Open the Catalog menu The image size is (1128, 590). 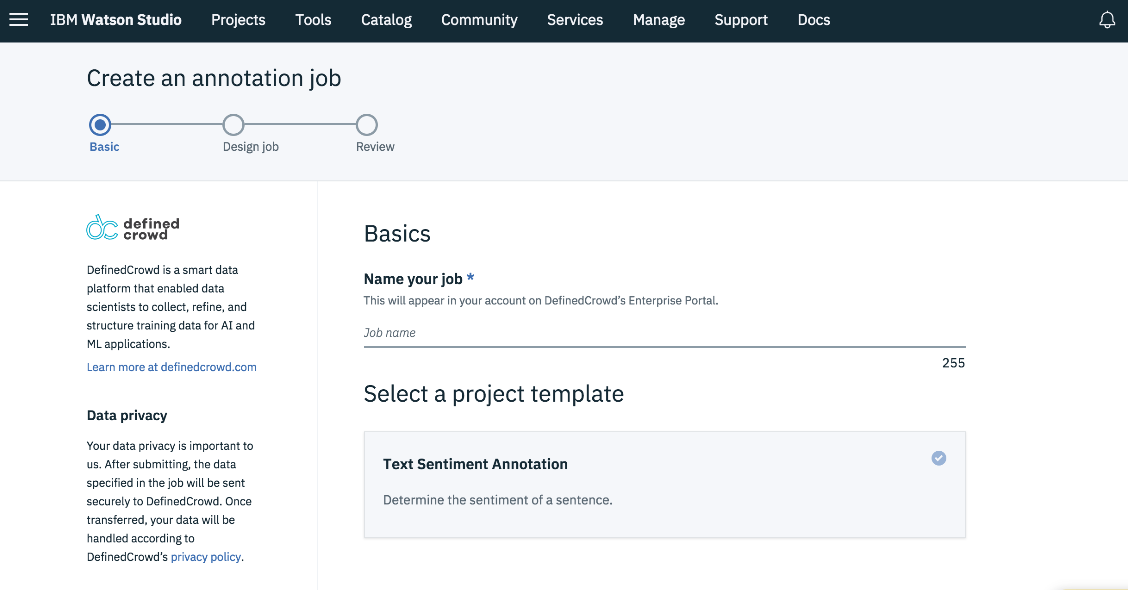click(386, 20)
